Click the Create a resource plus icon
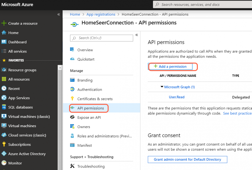Screen dimensions: 252x170 coord(4,23)
